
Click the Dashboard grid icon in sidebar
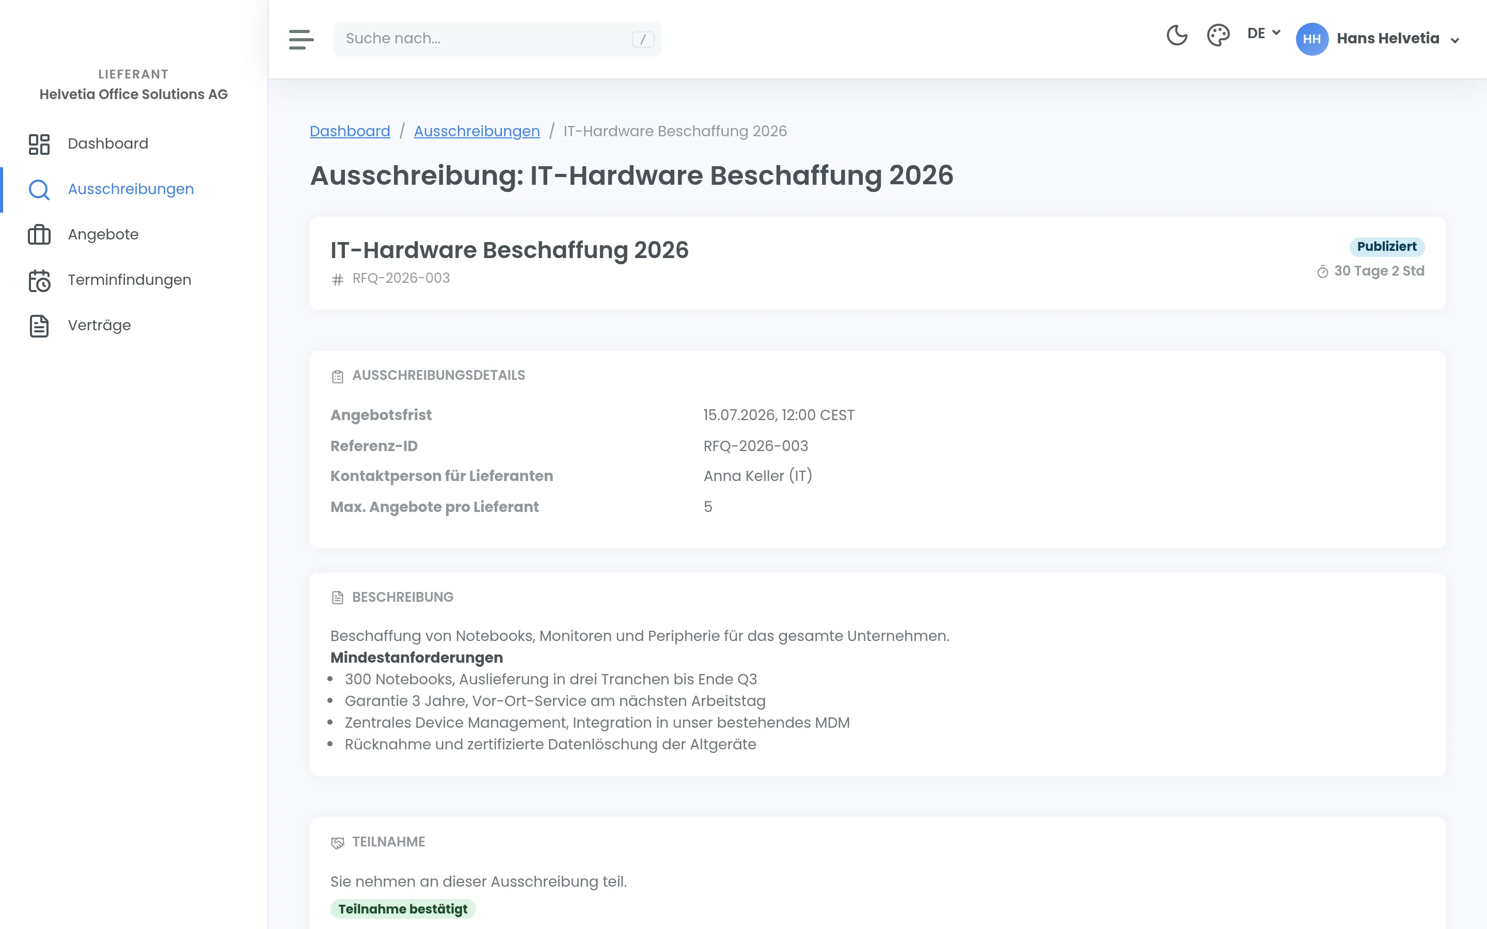click(x=39, y=145)
